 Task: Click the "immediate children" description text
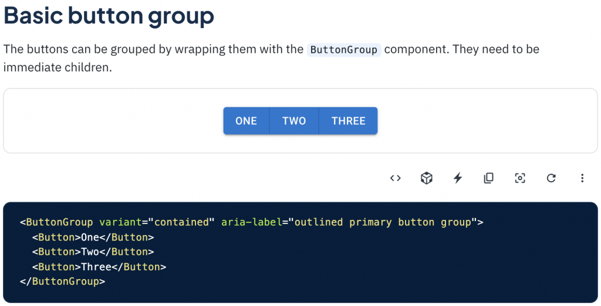click(58, 67)
